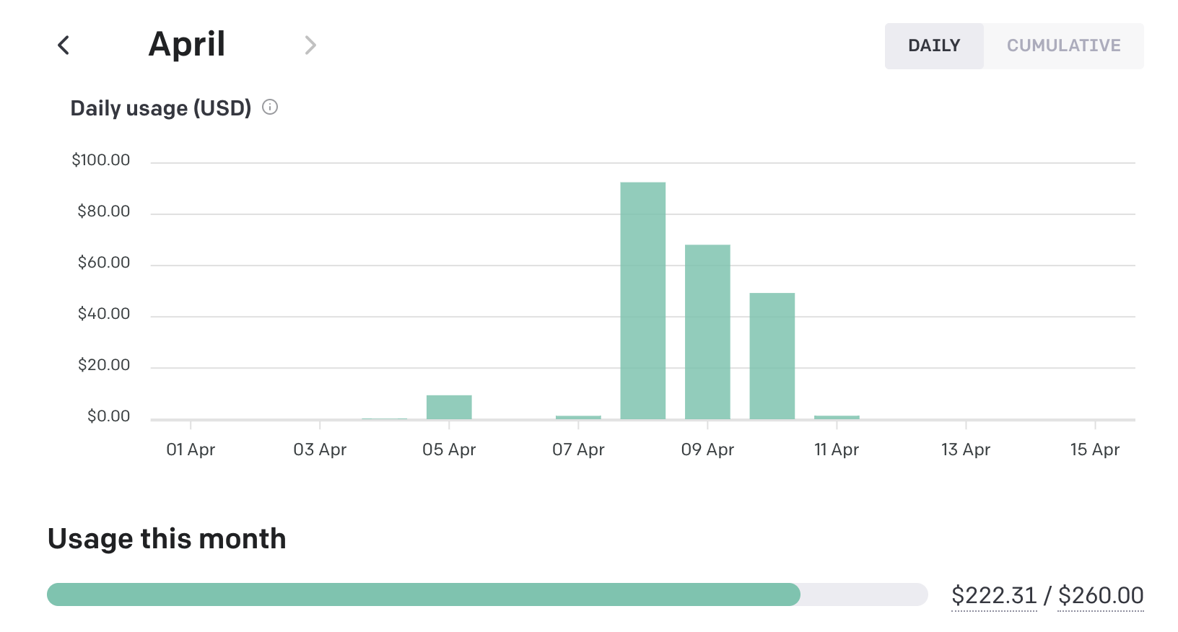Click the April month heading
Viewport: 1178px width, 632px height.
click(187, 45)
